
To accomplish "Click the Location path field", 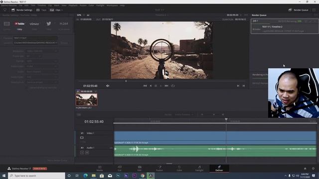I will coord(35,43).
